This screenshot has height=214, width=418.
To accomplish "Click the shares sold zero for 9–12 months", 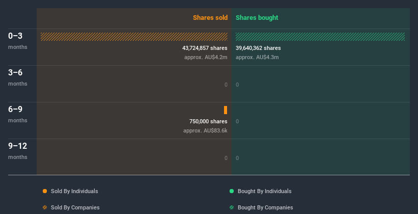I will pyautogui.click(x=226, y=158).
